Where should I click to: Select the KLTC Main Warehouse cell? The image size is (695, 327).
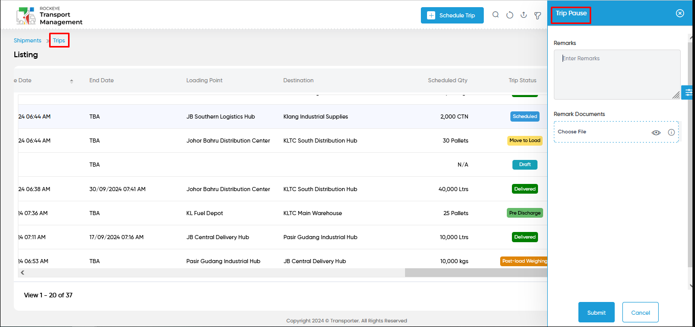[x=312, y=213]
